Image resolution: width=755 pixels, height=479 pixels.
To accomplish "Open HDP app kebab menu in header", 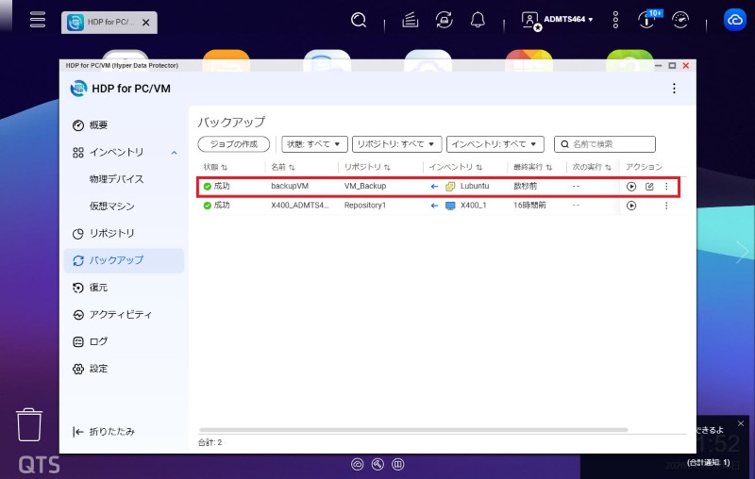I will point(674,89).
